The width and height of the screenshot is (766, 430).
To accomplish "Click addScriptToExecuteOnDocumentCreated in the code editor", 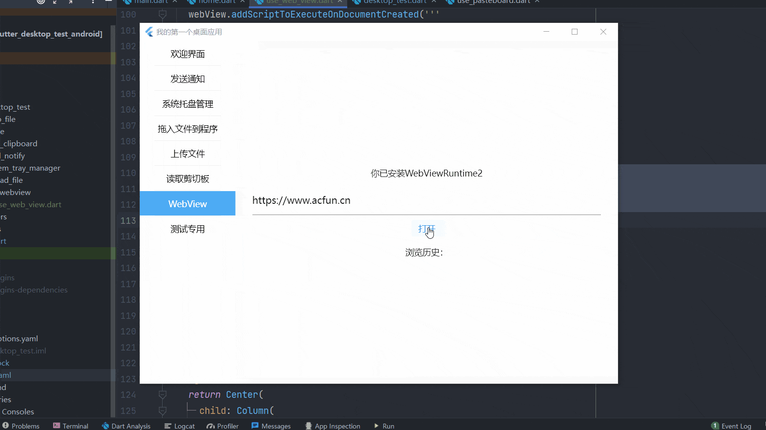I will pyautogui.click(x=325, y=15).
